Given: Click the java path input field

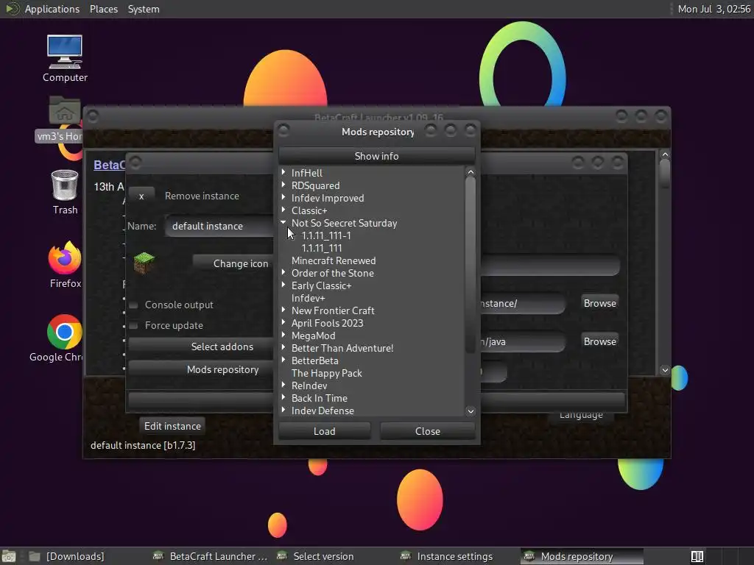Looking at the screenshot, I should (x=522, y=341).
